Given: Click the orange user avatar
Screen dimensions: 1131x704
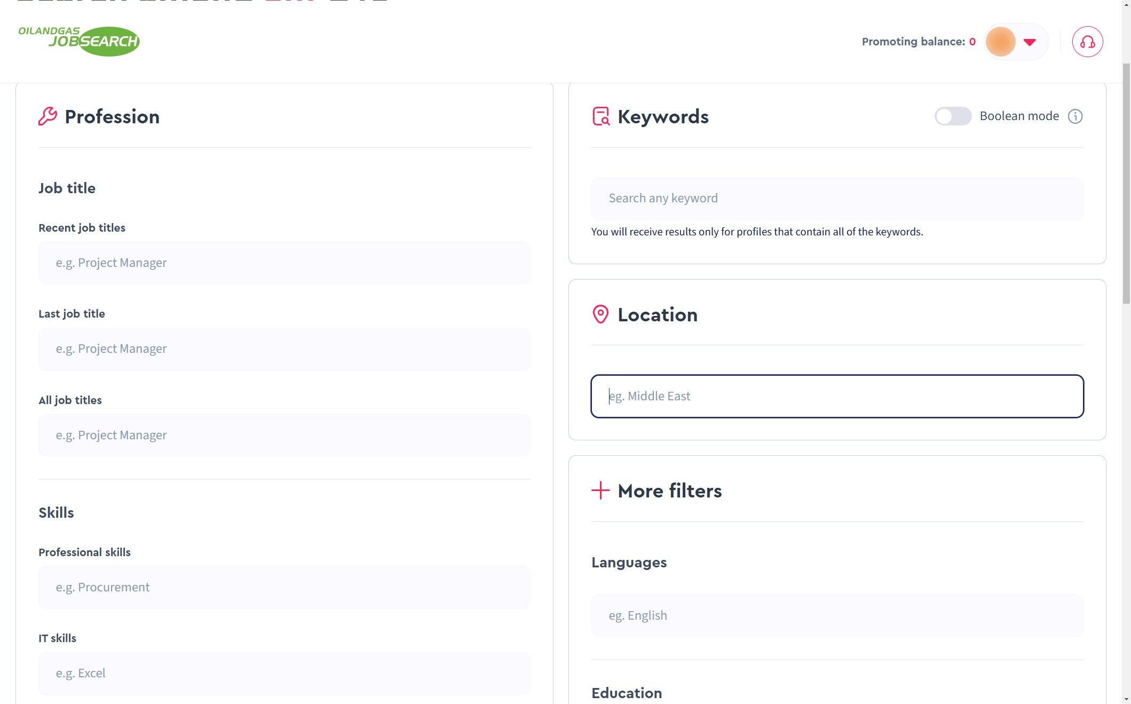Looking at the screenshot, I should pos(1000,42).
